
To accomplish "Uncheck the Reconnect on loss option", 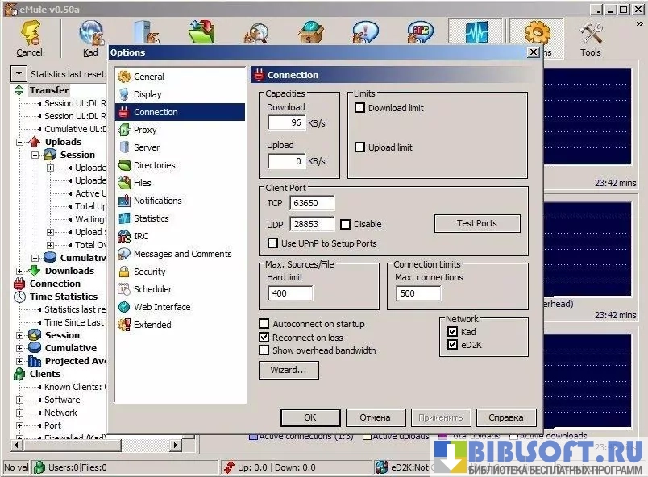I will click(264, 338).
